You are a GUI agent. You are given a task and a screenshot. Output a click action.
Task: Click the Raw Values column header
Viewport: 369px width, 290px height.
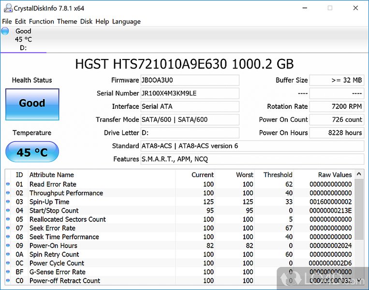(335, 175)
